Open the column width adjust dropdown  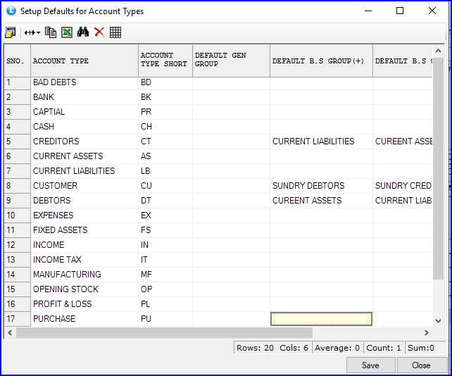pos(32,32)
